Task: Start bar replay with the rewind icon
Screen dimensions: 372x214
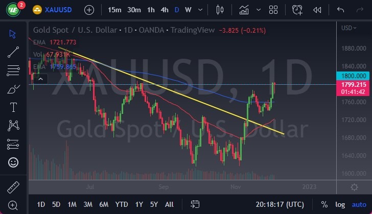Action: [x=317, y=10]
